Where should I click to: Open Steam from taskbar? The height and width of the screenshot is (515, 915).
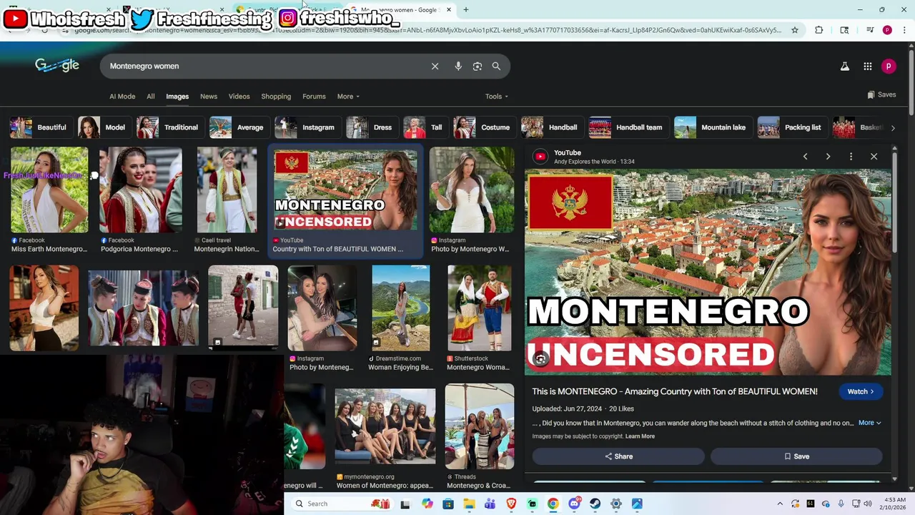595,504
